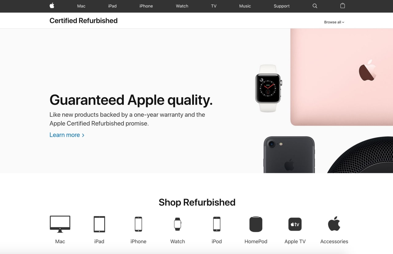Go to Music in the navigation bar
This screenshot has height=254, width=393.
pyautogui.click(x=245, y=6)
